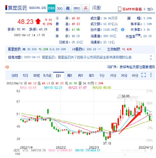Open the three-dot chart options menu

151,75
